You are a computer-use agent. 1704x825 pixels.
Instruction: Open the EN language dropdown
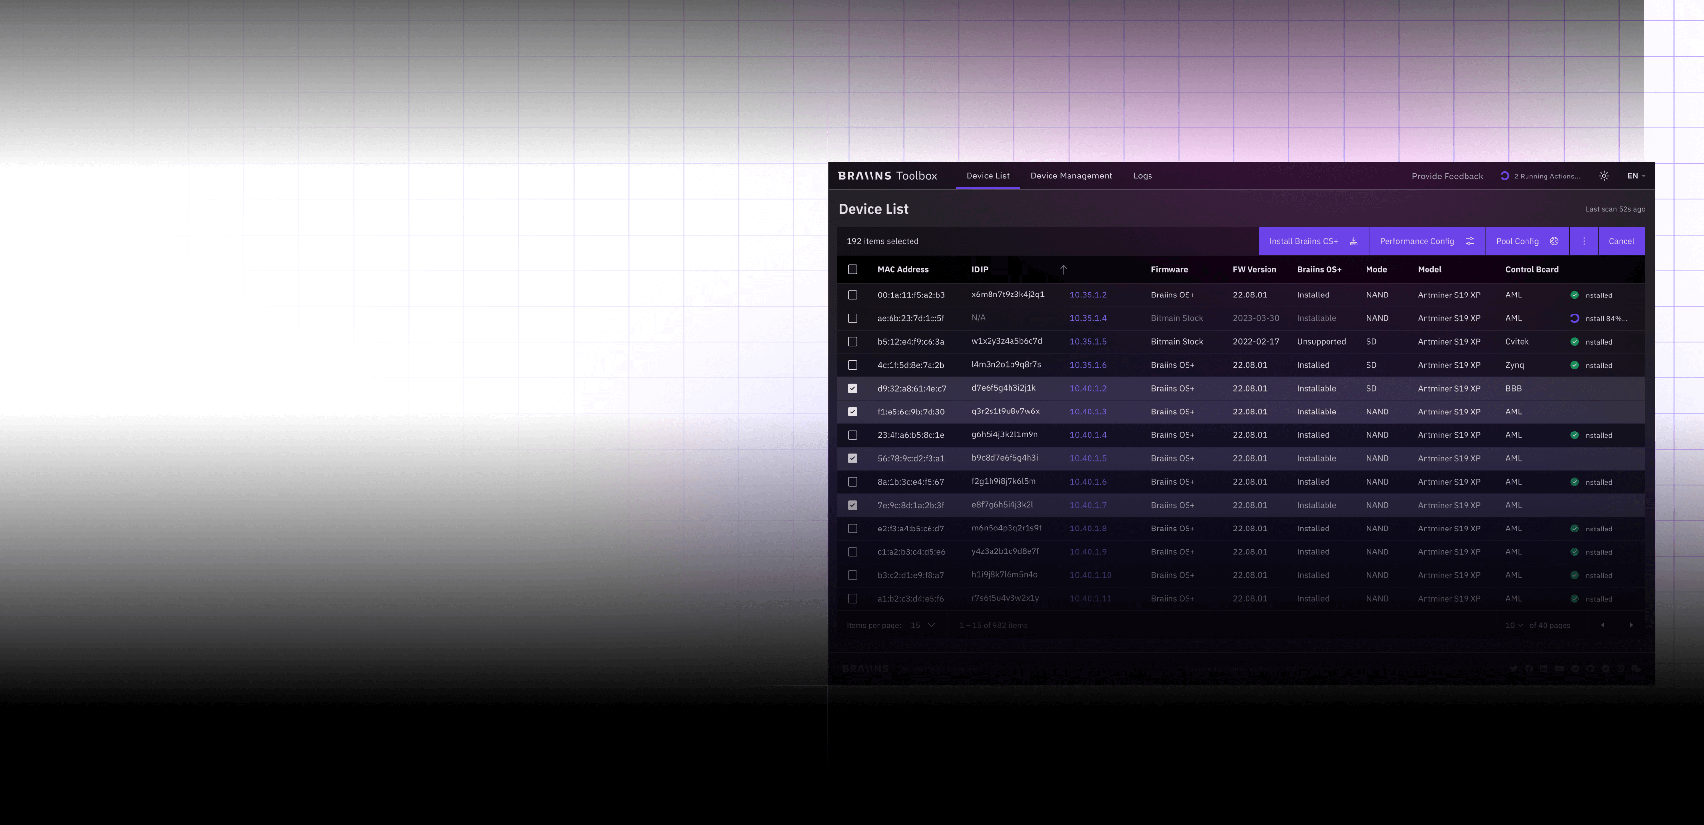(1635, 176)
